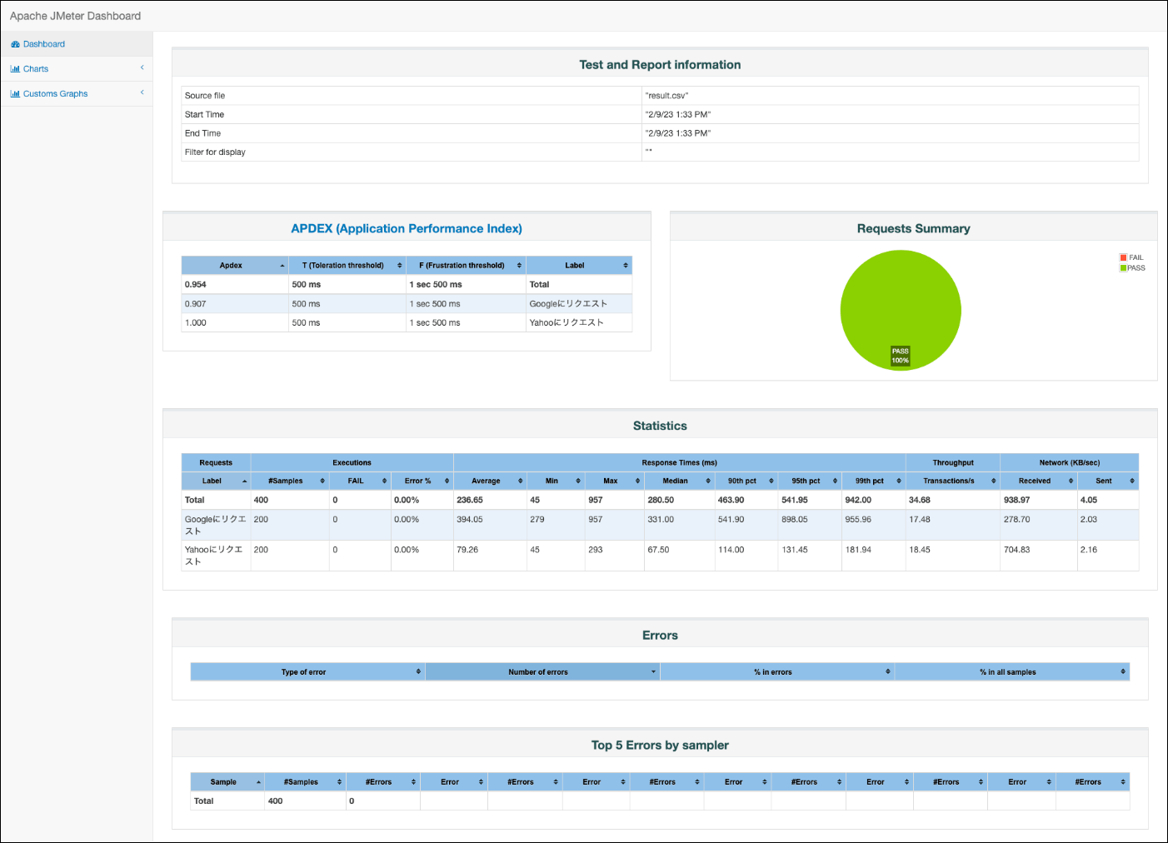Click sort icon on F (Frustration threshold) header
The height and width of the screenshot is (843, 1168).
pyautogui.click(x=519, y=266)
